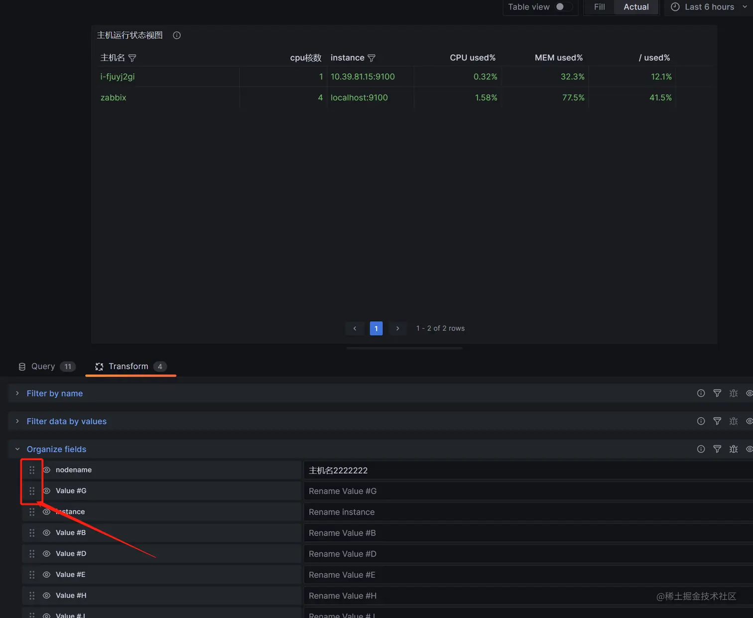Screen dimensions: 753x618
Task: Focus the nodename rename field with 主机名2222222
Action: pos(528,470)
